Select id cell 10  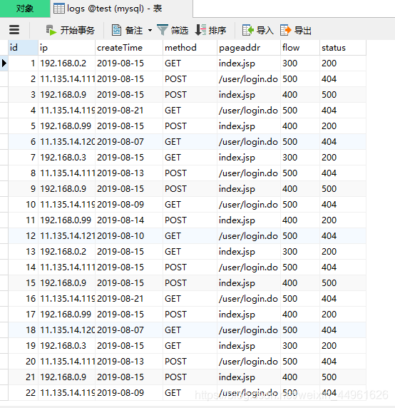click(23, 205)
